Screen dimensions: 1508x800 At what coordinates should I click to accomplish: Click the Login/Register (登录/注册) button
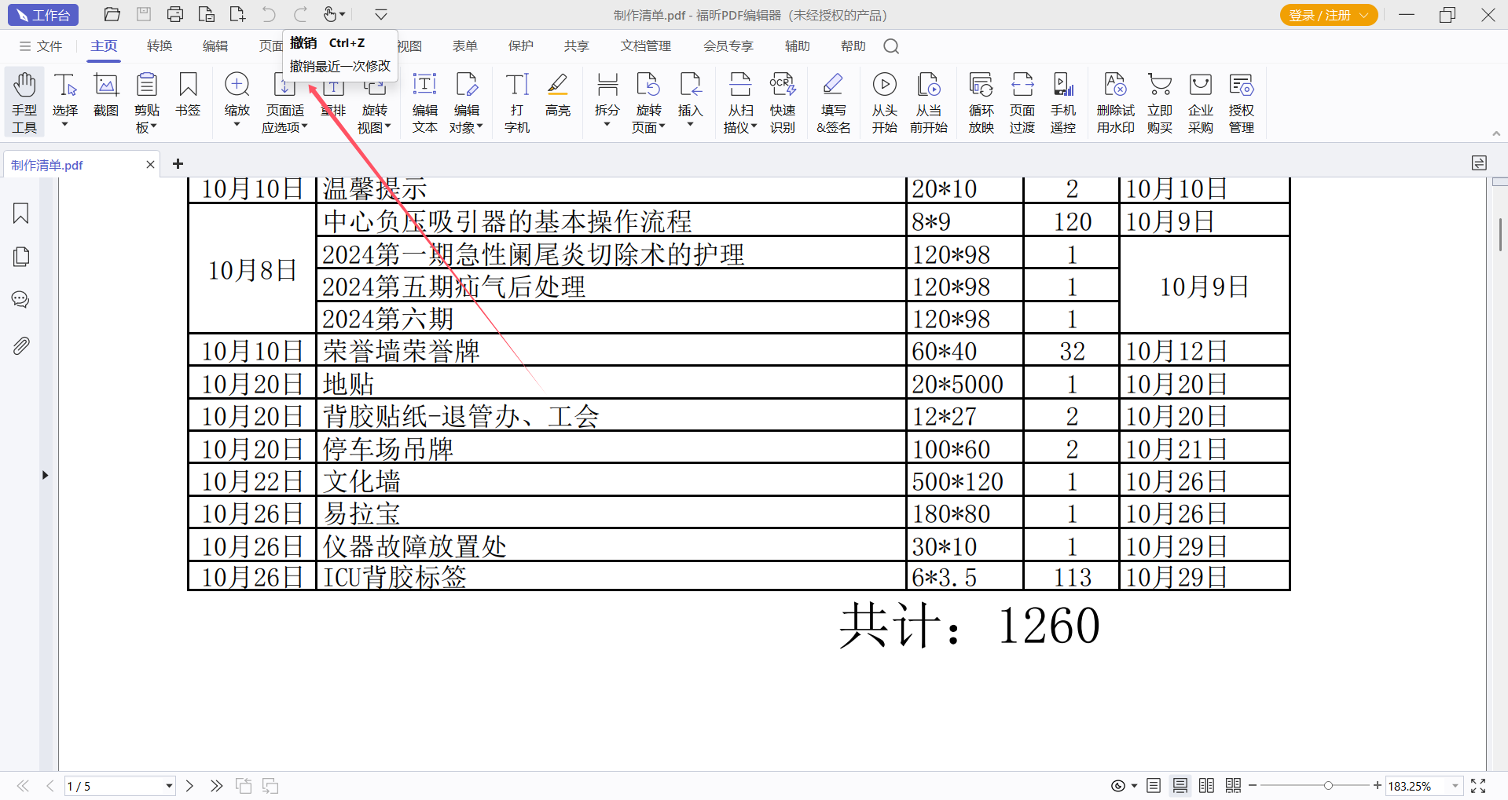[x=1327, y=15]
